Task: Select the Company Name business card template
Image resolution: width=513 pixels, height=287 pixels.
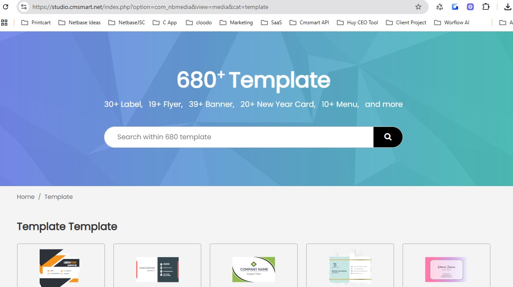Action: [x=254, y=269]
